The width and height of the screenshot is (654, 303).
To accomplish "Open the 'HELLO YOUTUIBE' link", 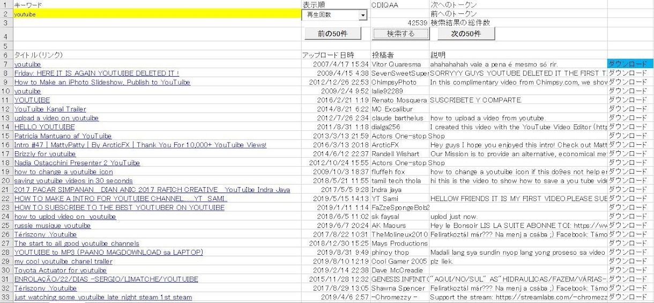I will click(x=44, y=127).
